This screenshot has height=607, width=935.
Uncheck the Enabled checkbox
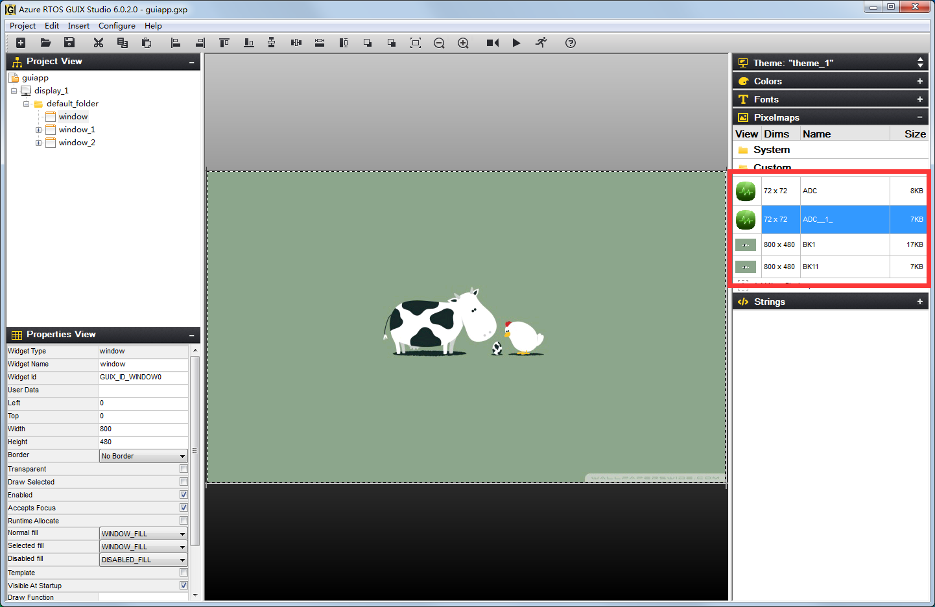[183, 495]
